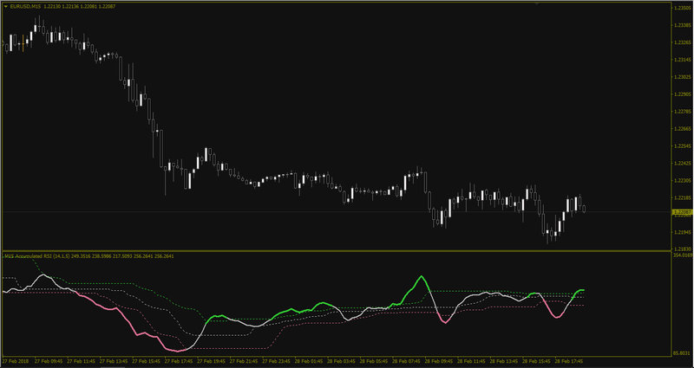Click the 27 Feb 15:45 time label
This screenshot has height=368, width=694.
(x=147, y=360)
